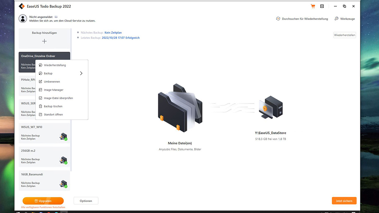
Task: Click the 2022/10/28 17:07 Erfolgreich link
Action: tap(120, 38)
